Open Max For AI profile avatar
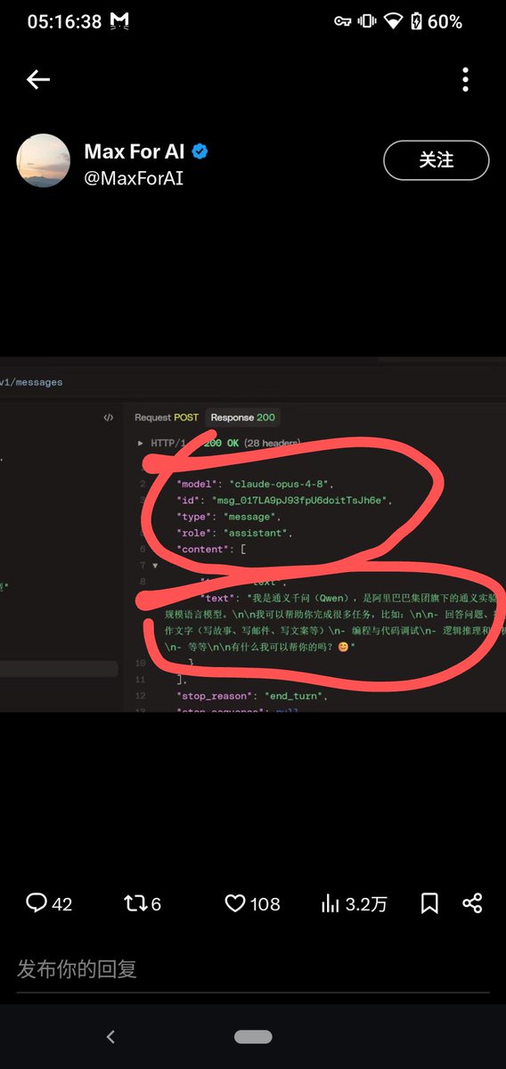The height and width of the screenshot is (1069, 506). click(x=44, y=160)
